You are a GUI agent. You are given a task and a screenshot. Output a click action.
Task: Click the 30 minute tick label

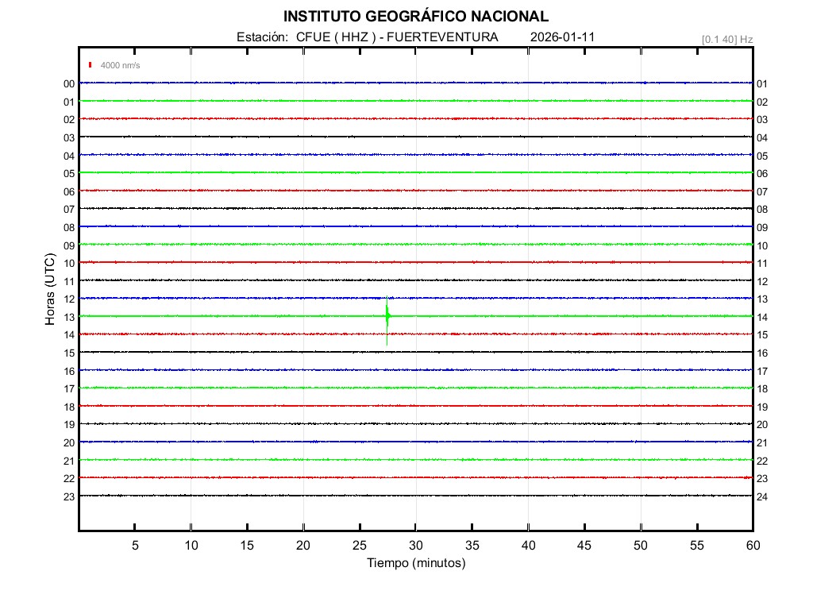tap(415, 546)
